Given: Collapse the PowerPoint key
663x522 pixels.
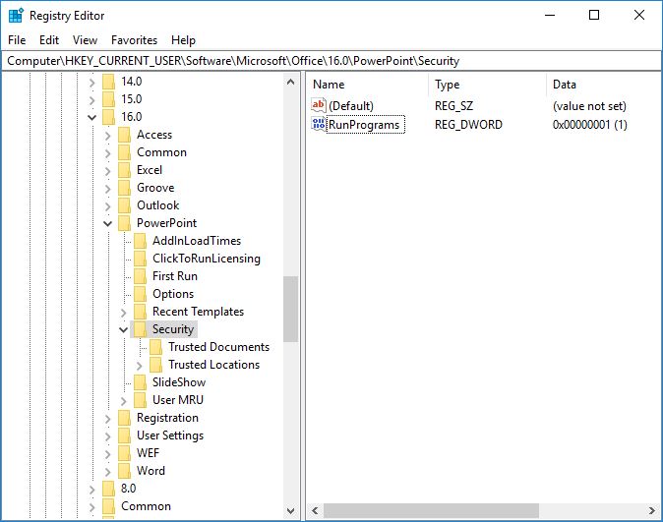Looking at the screenshot, I should 108,223.
